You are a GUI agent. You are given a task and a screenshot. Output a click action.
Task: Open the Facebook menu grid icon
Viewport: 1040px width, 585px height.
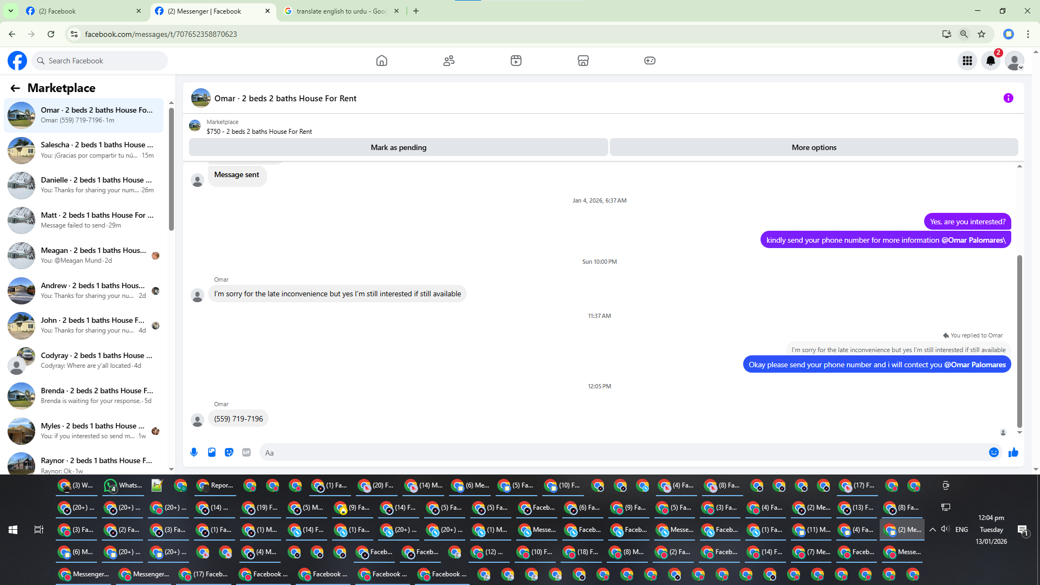tap(967, 61)
